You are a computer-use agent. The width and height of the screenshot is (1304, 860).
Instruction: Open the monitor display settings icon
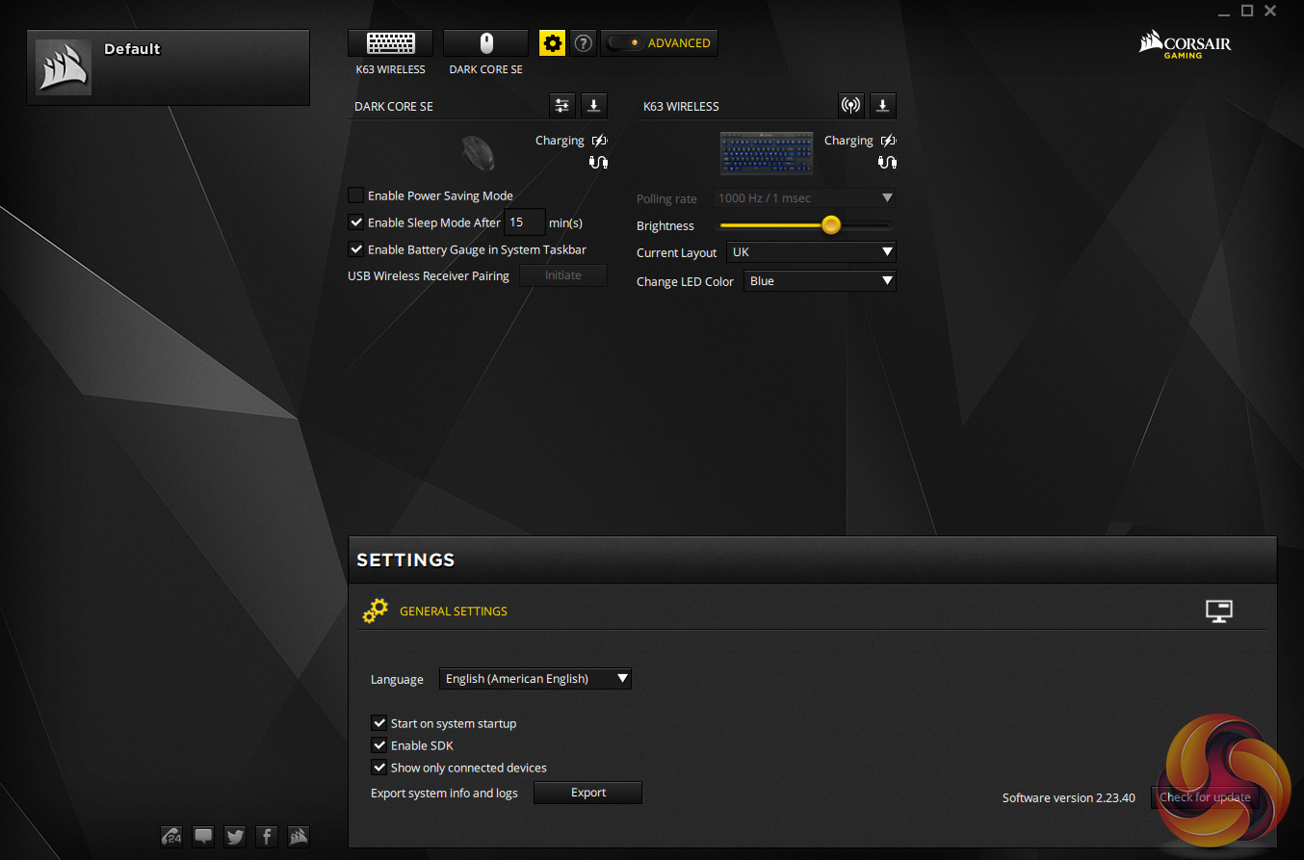pos(1219,611)
